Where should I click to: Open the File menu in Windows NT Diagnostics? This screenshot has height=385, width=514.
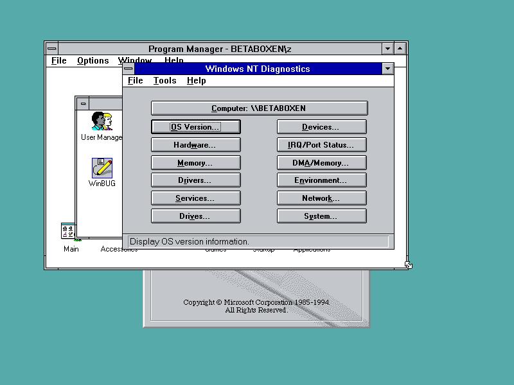[136, 81]
